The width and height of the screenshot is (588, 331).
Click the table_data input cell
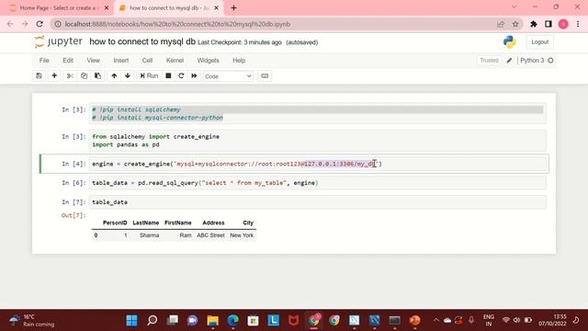coord(317,202)
